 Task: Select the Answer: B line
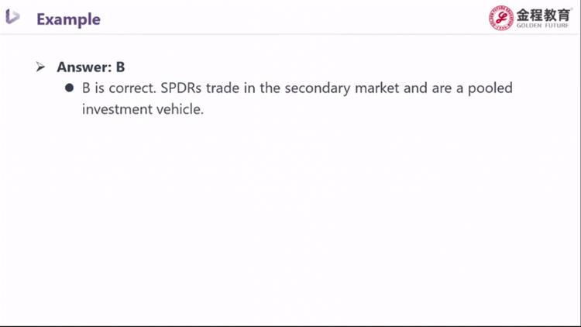[91, 67]
